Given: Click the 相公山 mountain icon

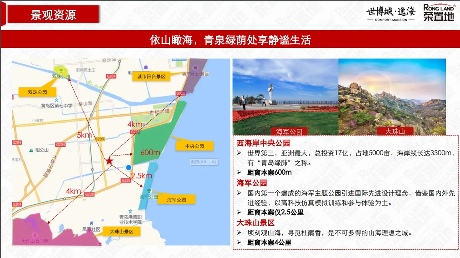Looking at the screenshot, I should (31, 150).
